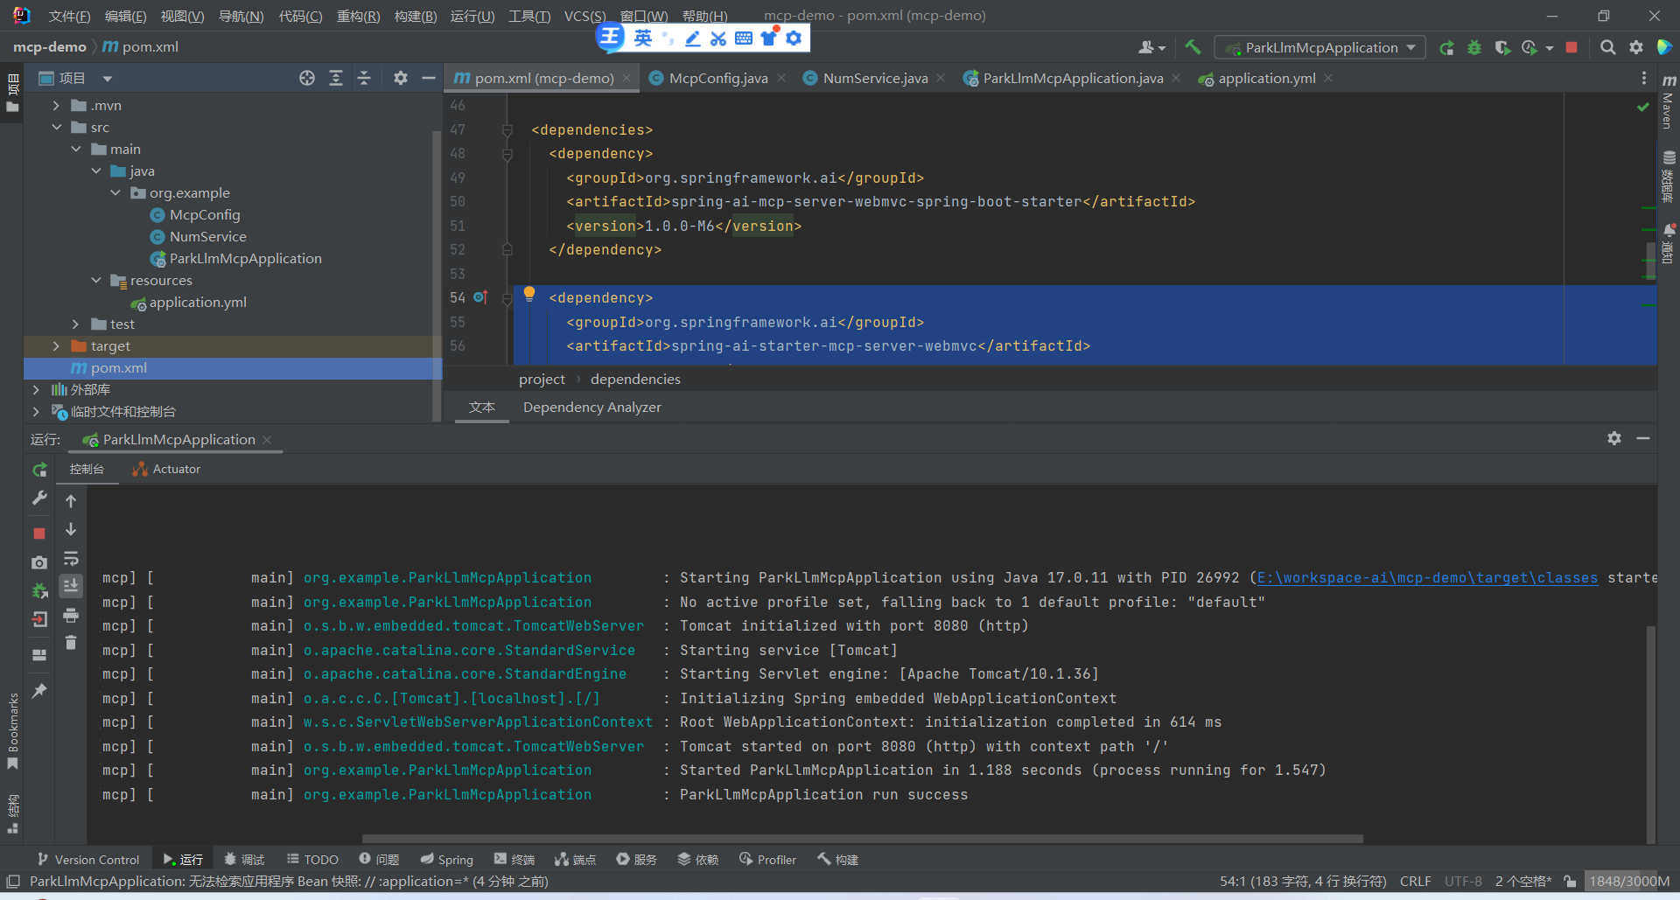1680x900 pixels.
Task: Stop the running application from the top toolbar
Action: pos(1571,48)
